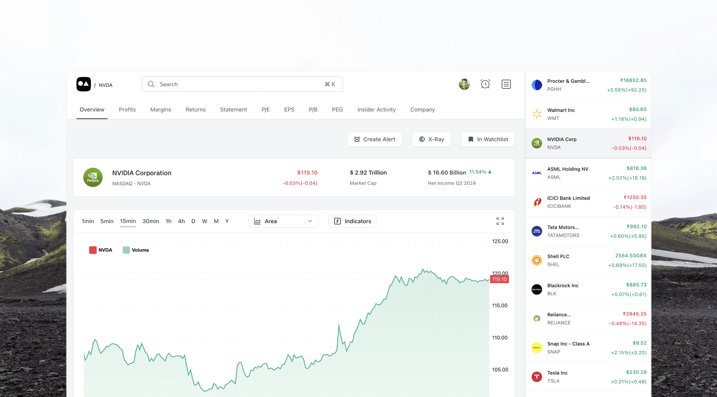Screen dimensions: 717x397
Task: Click the Search input field
Action: 236,84
